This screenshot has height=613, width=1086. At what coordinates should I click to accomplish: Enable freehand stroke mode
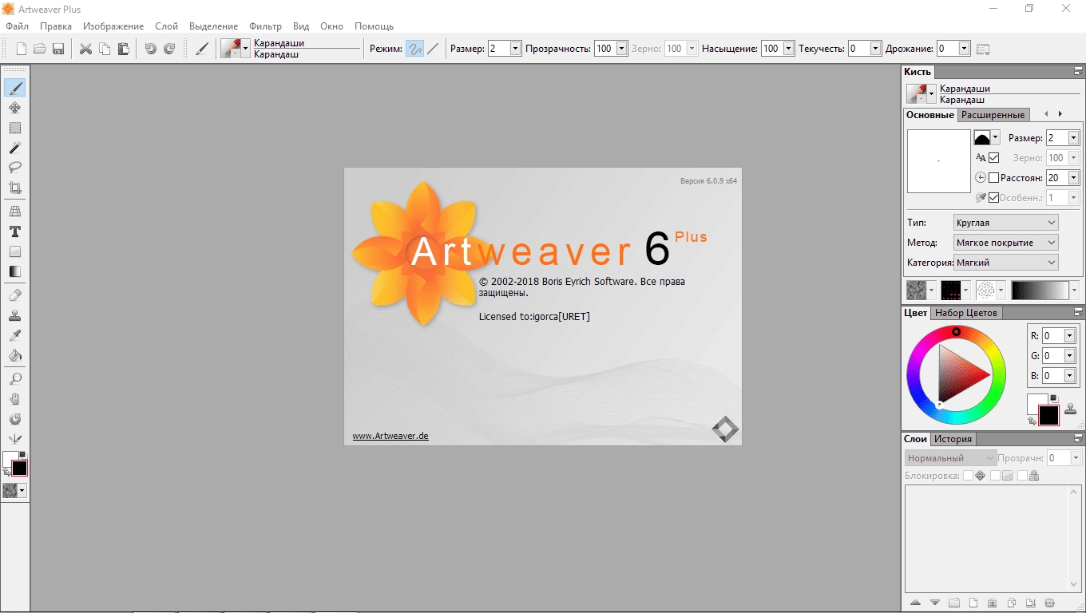[414, 49]
